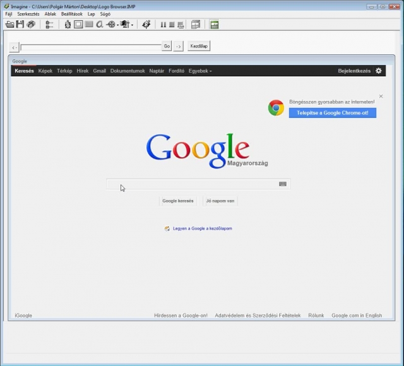Open the on-screen keyboard icon in search box

coord(283,184)
